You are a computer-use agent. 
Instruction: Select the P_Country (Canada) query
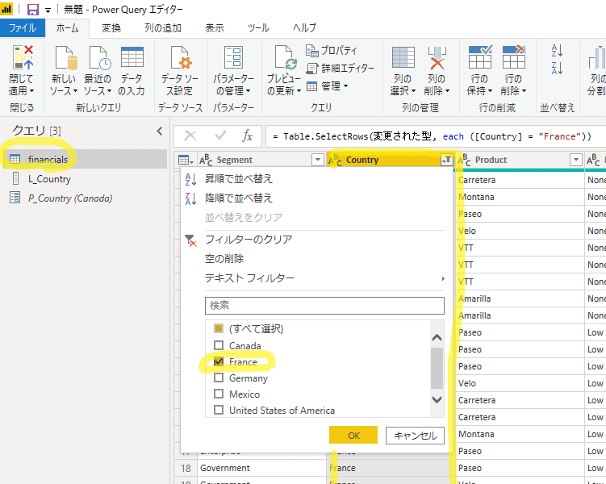pyautogui.click(x=84, y=198)
